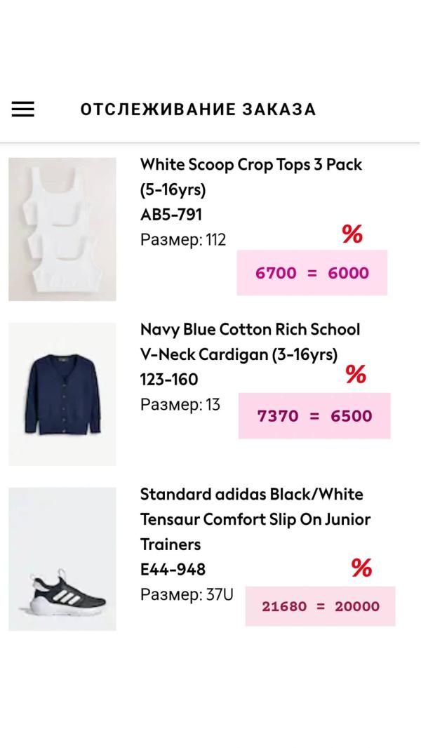
Task: Click the White Scoop Crop Tops 3 Pack title
Action: tap(251, 177)
